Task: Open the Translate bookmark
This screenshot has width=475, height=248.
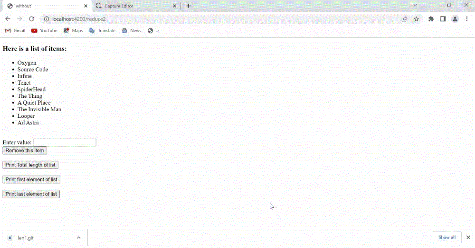Action: click(102, 30)
